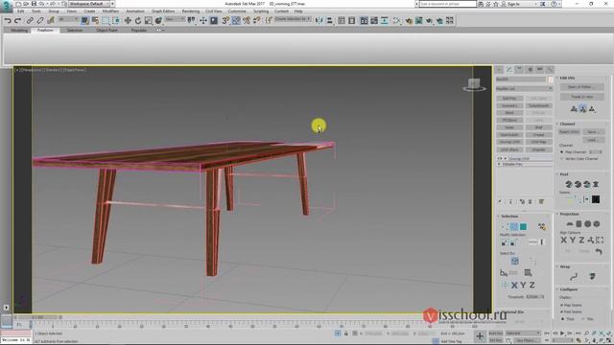
Task: Activate the Bind to Space Warp tool
Action: pos(51,21)
